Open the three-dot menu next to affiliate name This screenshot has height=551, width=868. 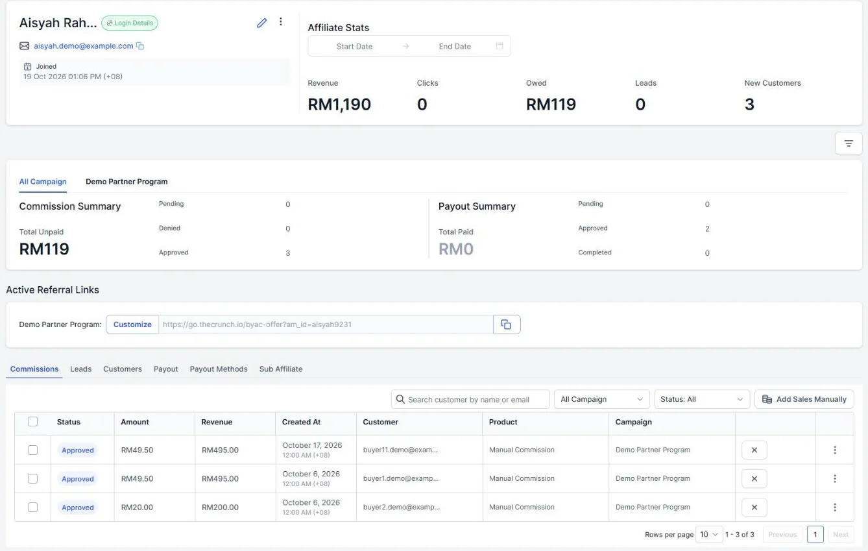point(281,22)
